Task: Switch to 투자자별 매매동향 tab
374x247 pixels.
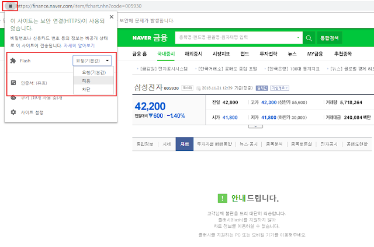Action: tap(214, 144)
